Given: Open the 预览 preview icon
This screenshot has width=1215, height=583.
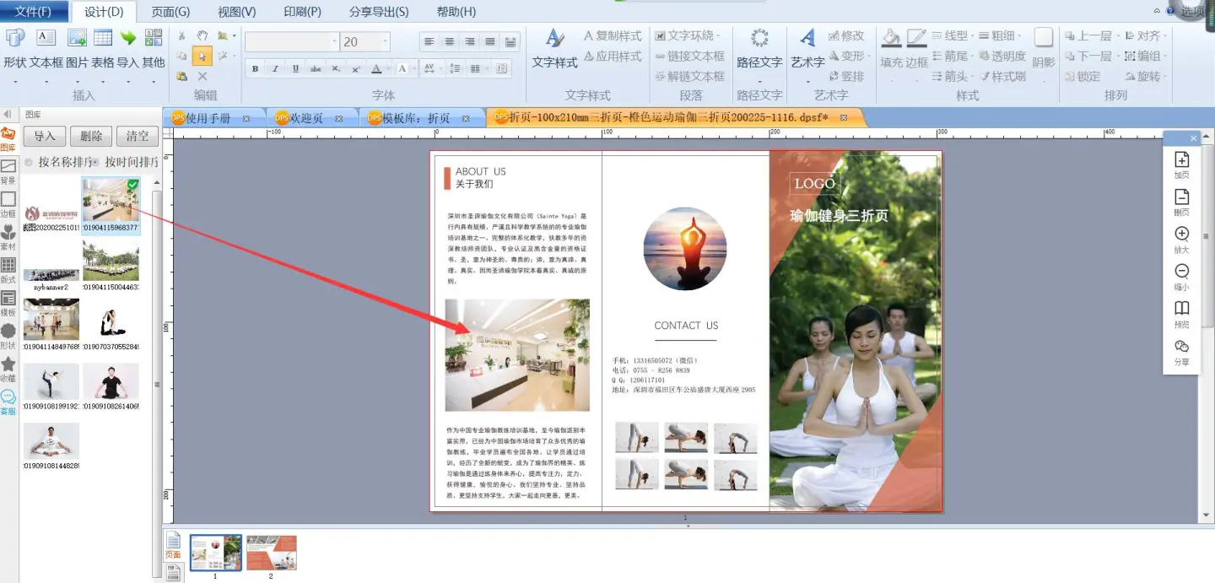Looking at the screenshot, I should [1181, 313].
